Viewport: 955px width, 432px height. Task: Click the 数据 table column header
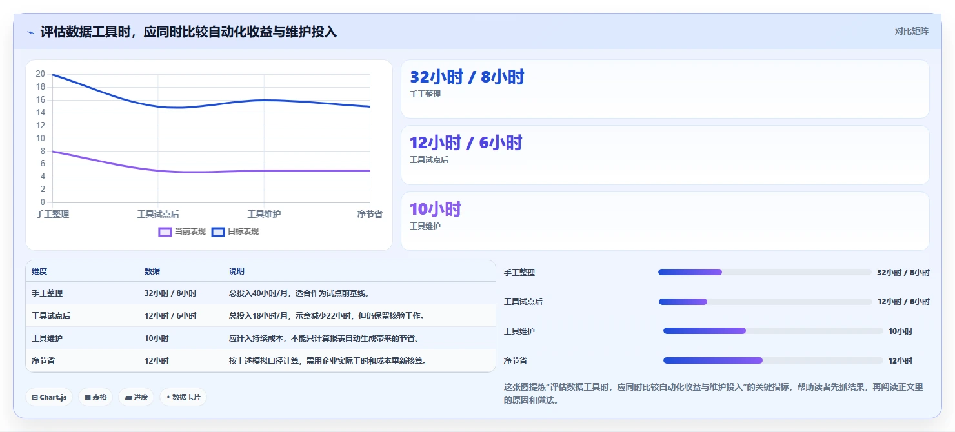pyautogui.click(x=152, y=271)
